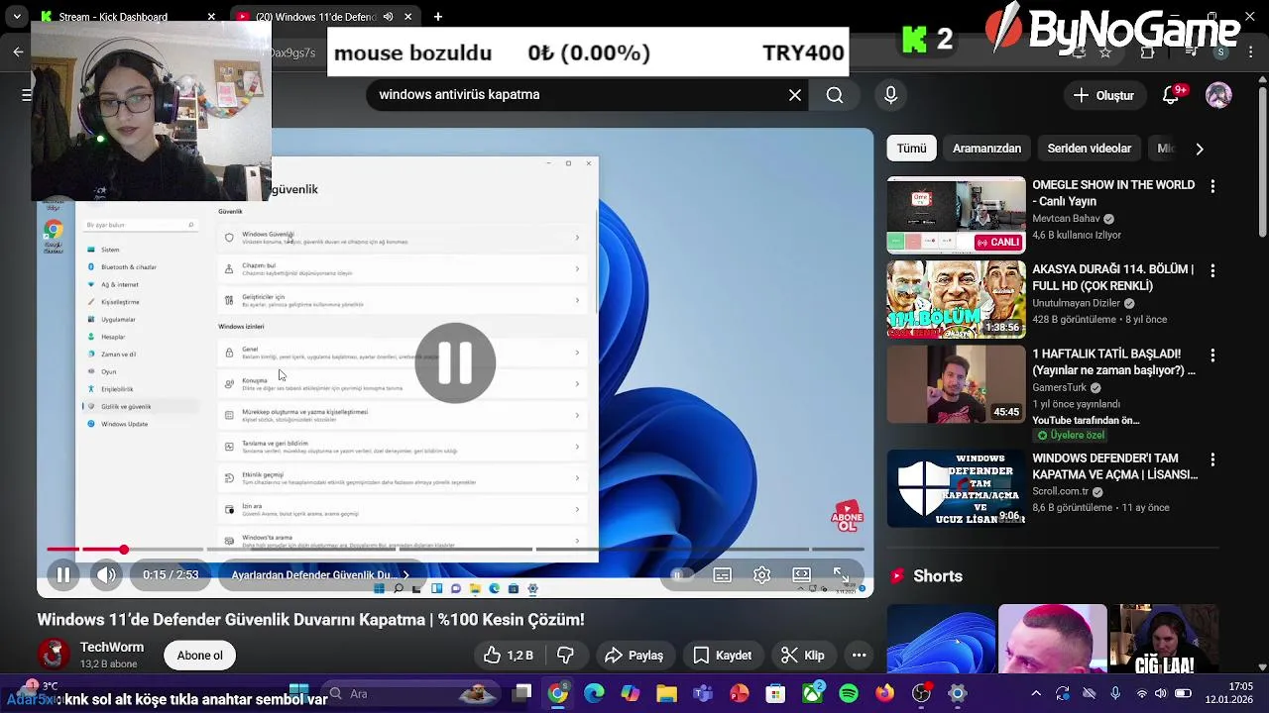
Task: Open Firefox from the taskbar
Action: point(884,693)
